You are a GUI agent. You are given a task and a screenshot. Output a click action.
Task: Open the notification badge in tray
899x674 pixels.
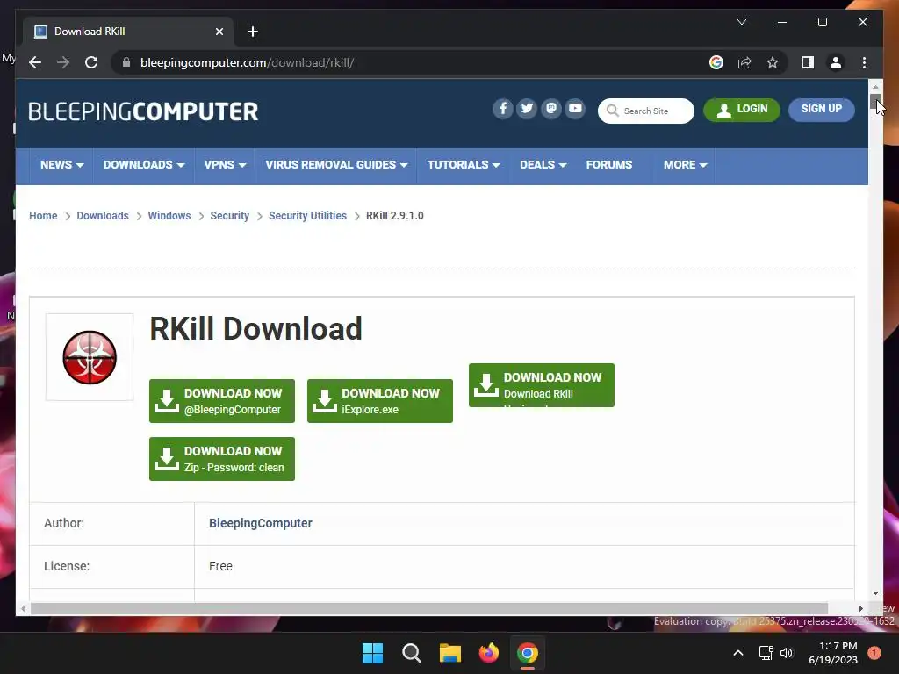click(874, 653)
